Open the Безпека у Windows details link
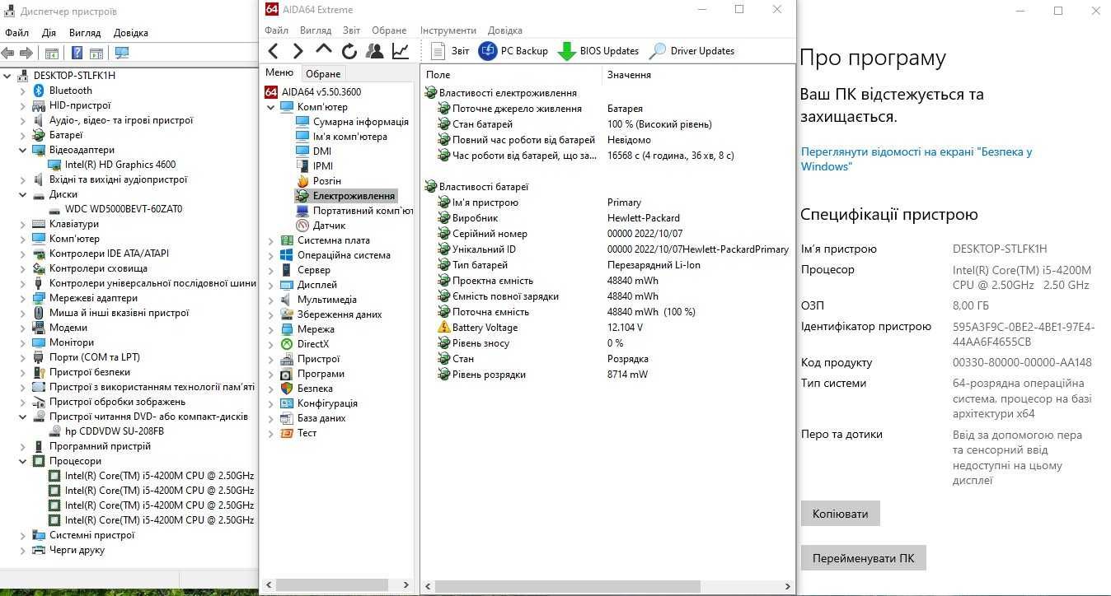 click(x=916, y=159)
